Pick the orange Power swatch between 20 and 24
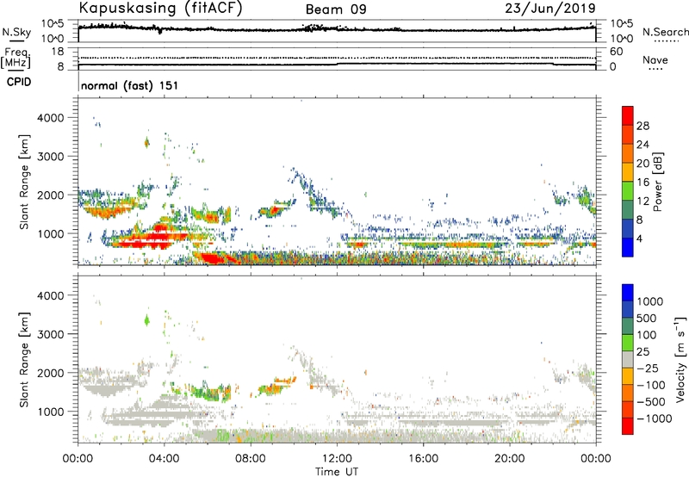The width and height of the screenshot is (689, 477). (628, 153)
